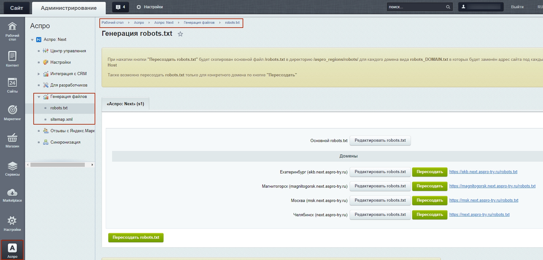The width and height of the screenshot is (543, 260).
Task: Click Выйти to log out
Action: click(x=517, y=7)
